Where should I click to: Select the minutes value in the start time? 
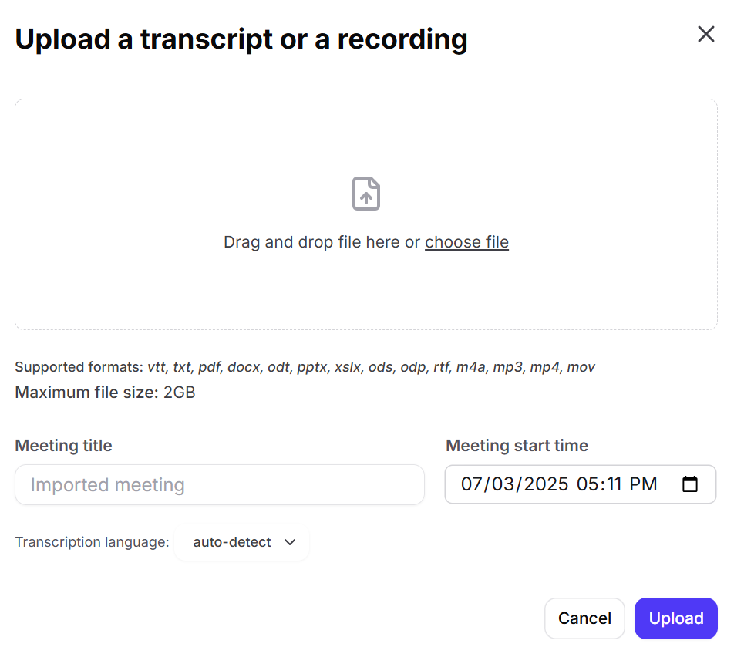pyautogui.click(x=613, y=484)
